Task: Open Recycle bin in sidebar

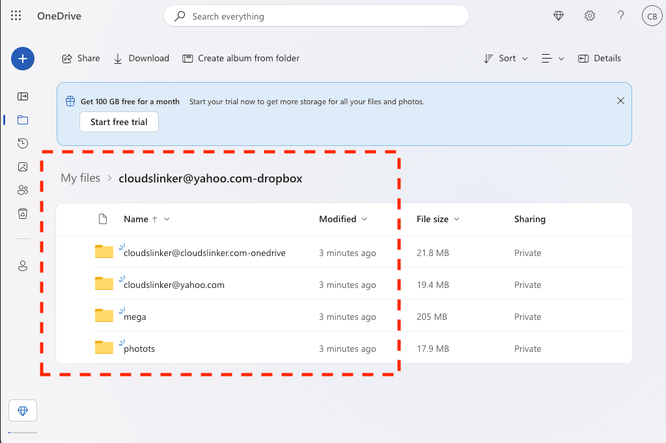Action: (x=23, y=214)
